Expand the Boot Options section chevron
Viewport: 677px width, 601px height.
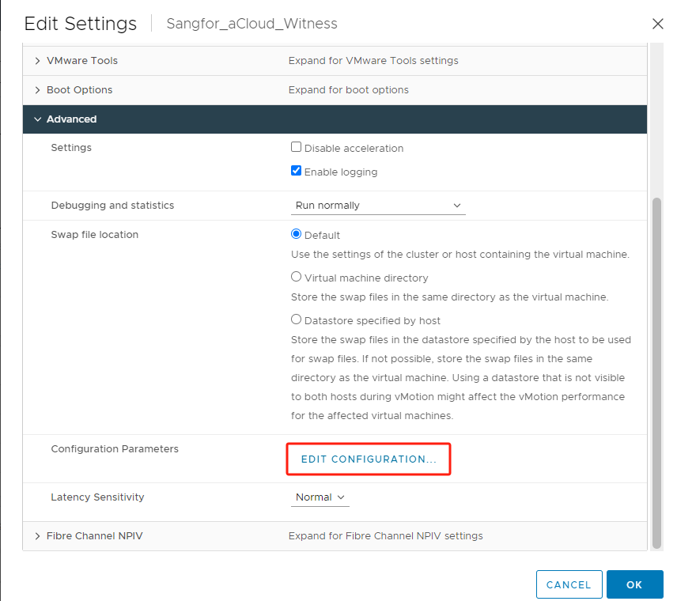(x=37, y=90)
